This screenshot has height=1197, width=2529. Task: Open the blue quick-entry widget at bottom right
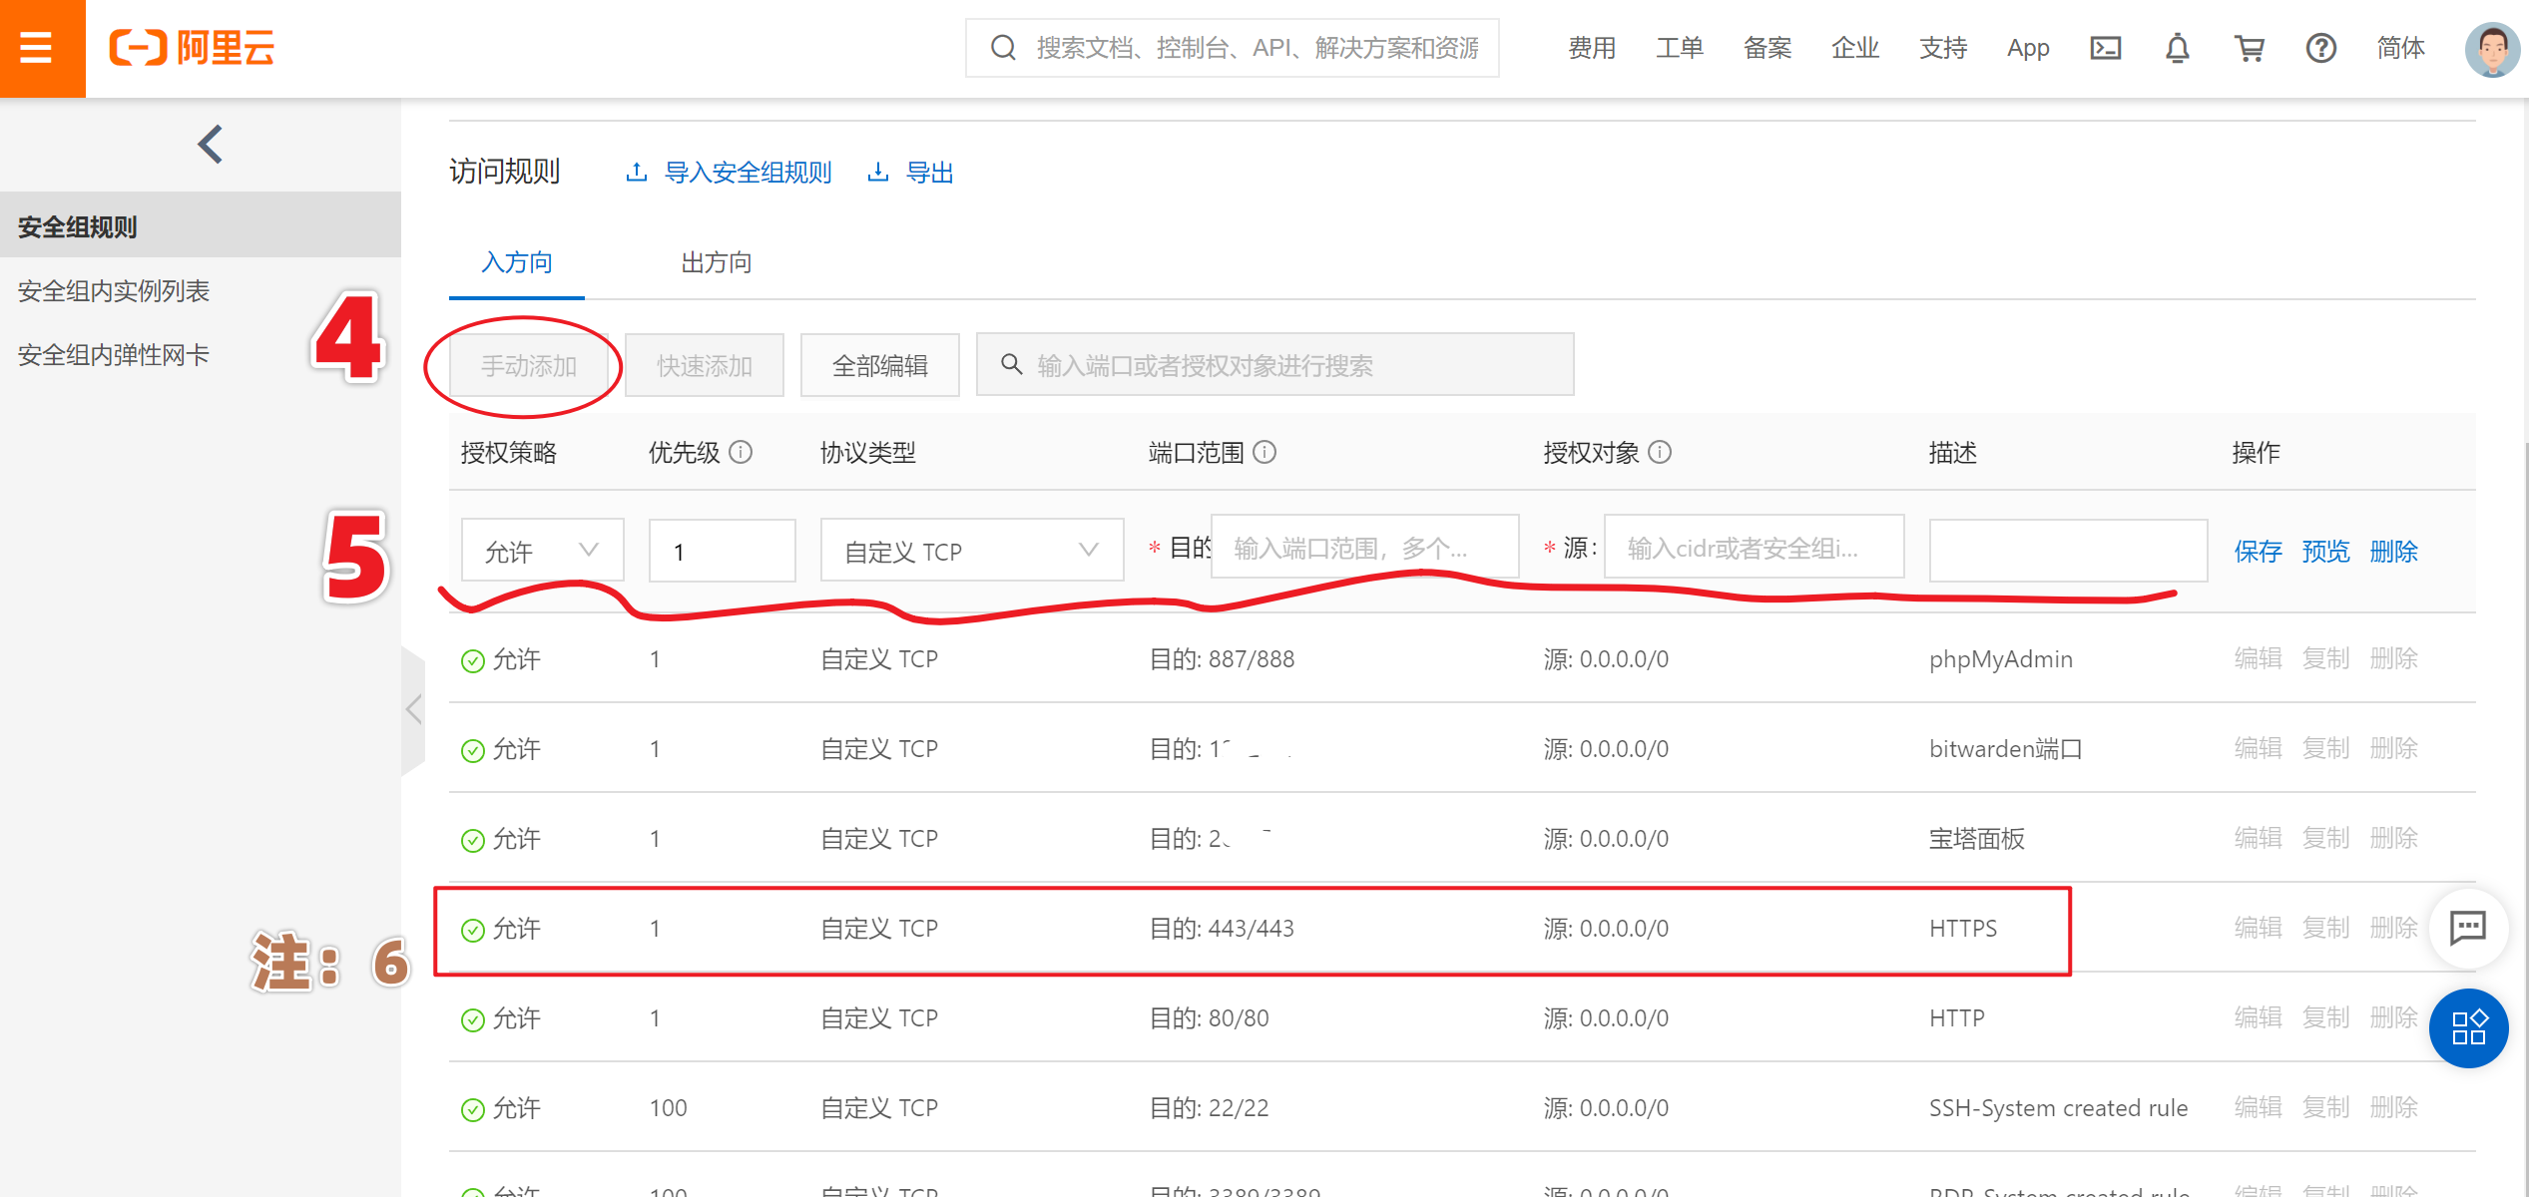2467,1028
